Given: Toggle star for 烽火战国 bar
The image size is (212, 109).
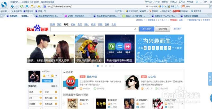Looking at the screenshot, I should pyautogui.click(x=56, y=98).
